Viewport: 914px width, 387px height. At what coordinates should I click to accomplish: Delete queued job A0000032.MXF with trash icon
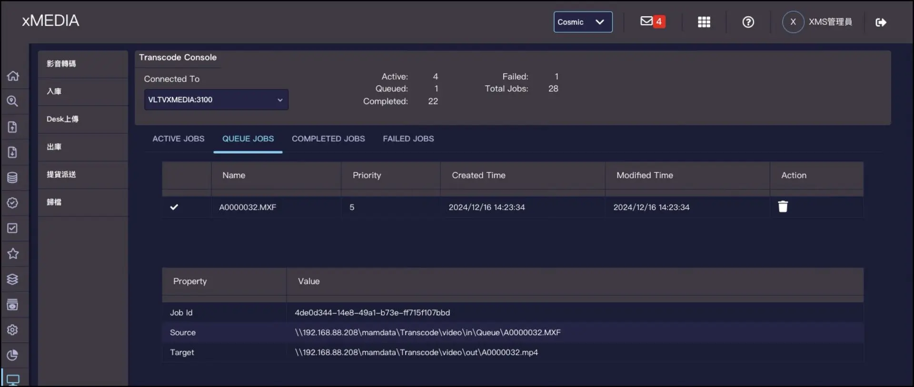(x=783, y=207)
